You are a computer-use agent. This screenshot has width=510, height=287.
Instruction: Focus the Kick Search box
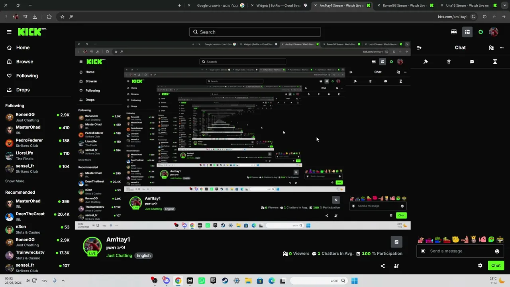point(255,32)
